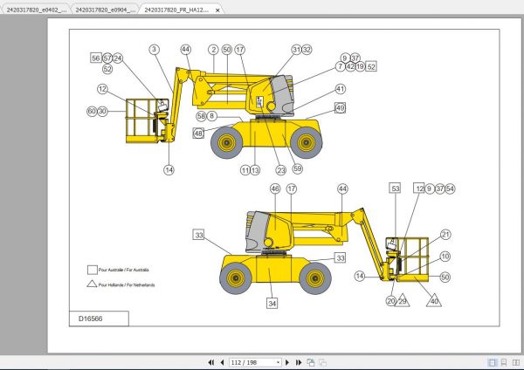
Task: Click callout number 10
Action: pyautogui.click(x=445, y=257)
